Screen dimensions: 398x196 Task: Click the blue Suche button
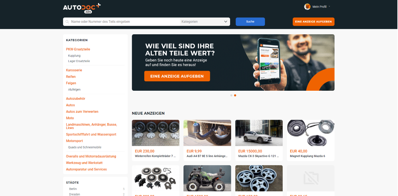tap(250, 22)
